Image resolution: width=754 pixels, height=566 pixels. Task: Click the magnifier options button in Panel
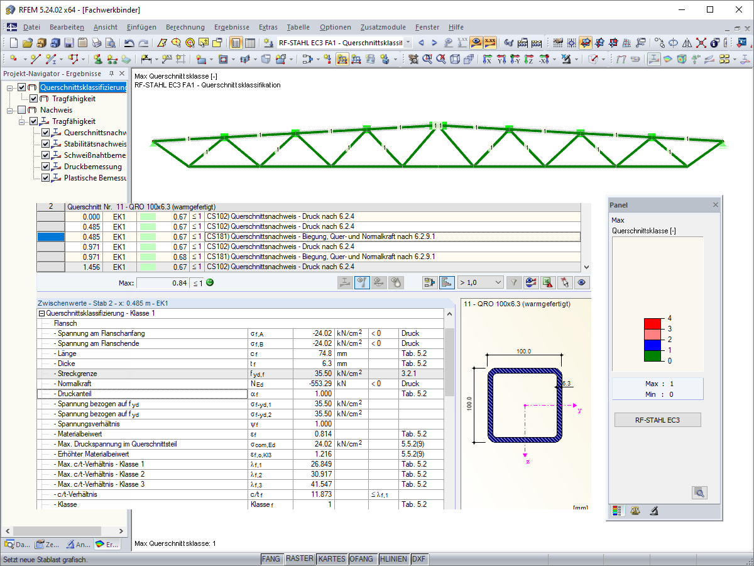(700, 492)
